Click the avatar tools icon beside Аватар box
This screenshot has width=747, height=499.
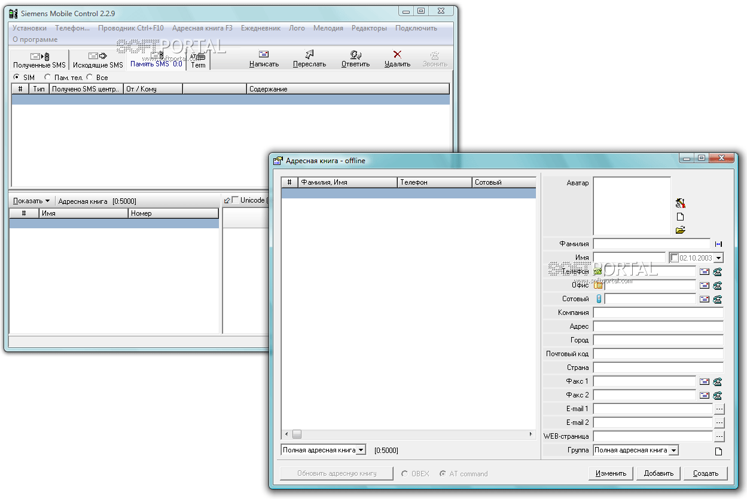(x=680, y=203)
